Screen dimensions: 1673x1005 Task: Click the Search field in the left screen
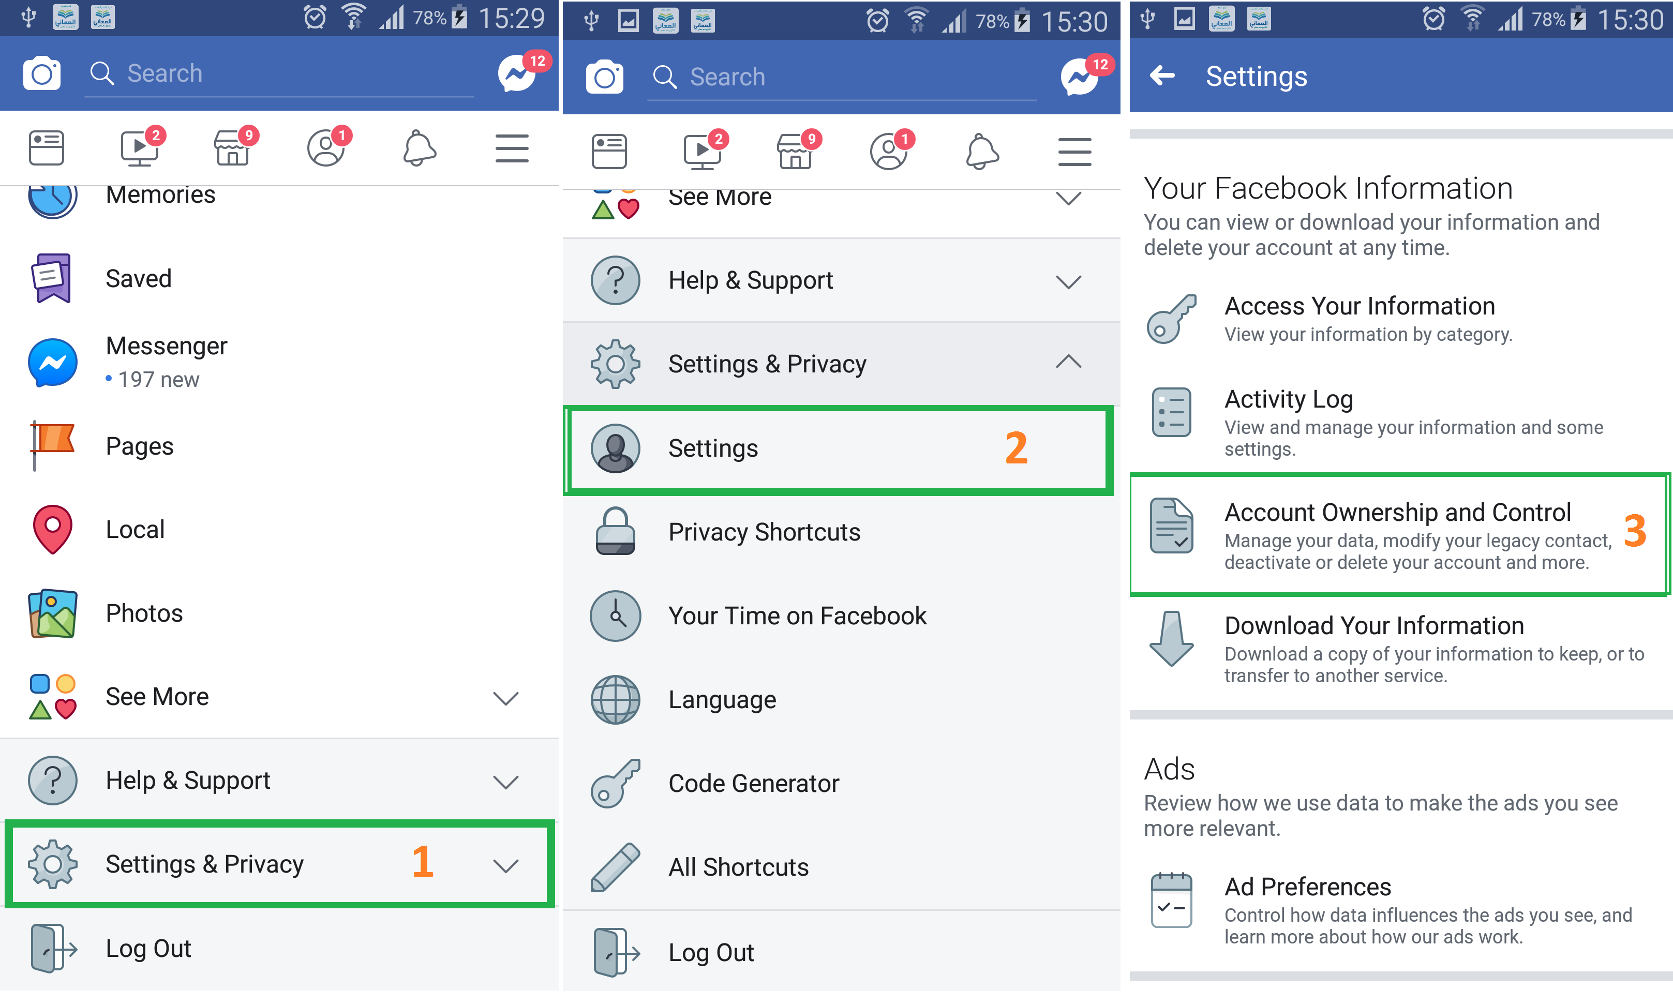279,73
